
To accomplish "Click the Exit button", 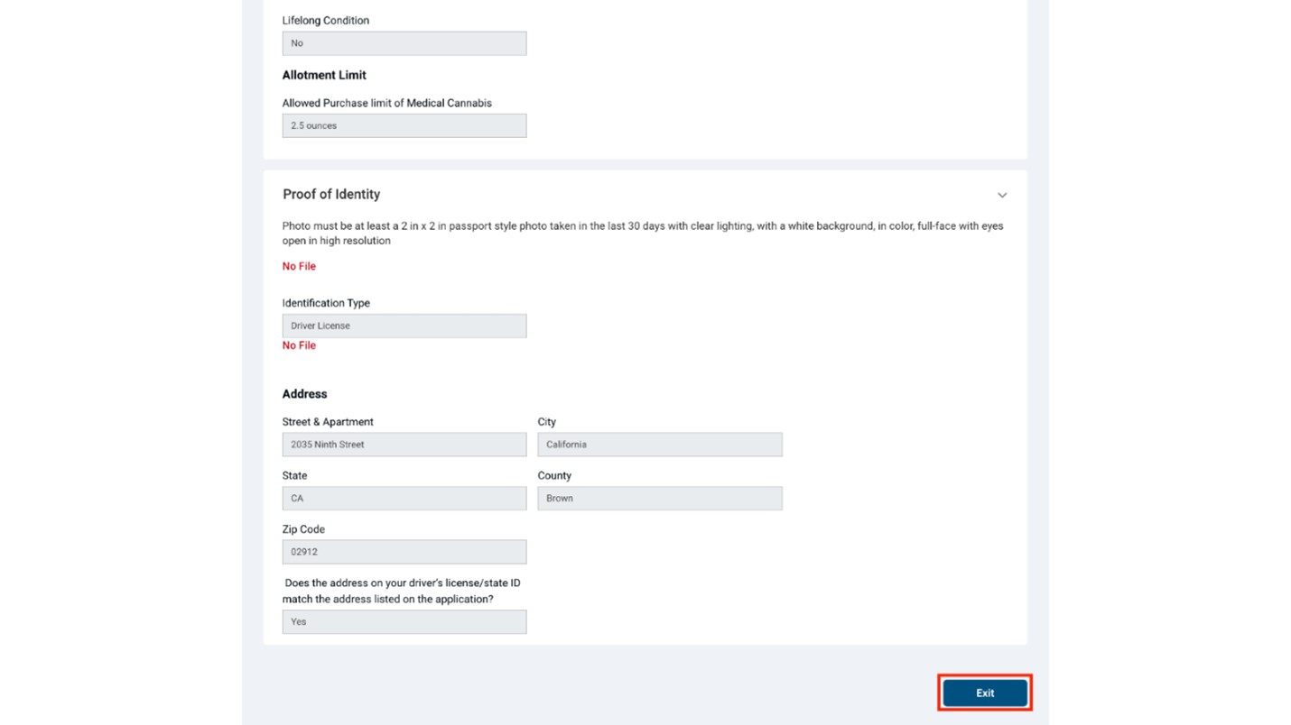I will (985, 693).
